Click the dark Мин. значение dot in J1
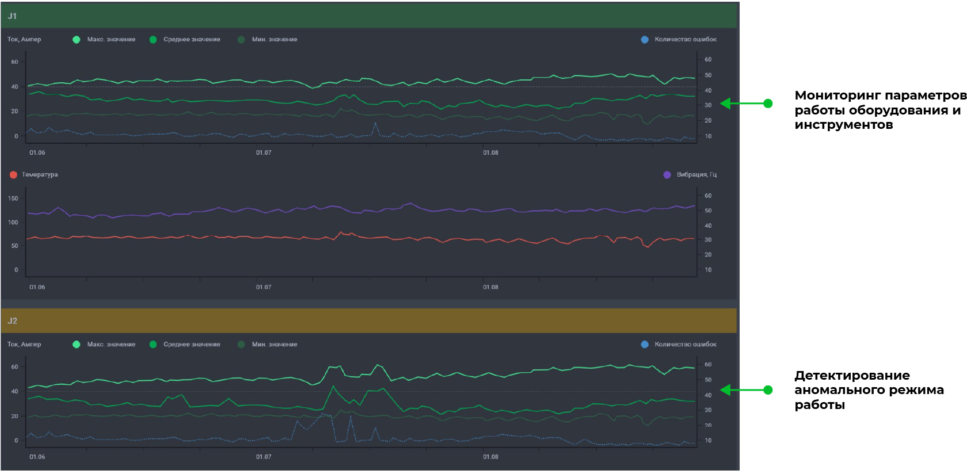 241,40
